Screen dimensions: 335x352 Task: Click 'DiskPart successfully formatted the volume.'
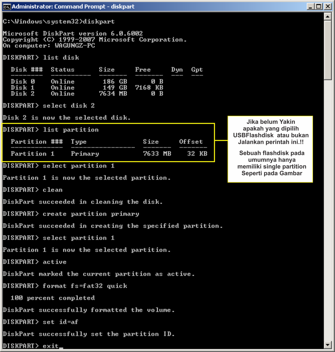pos(89,310)
